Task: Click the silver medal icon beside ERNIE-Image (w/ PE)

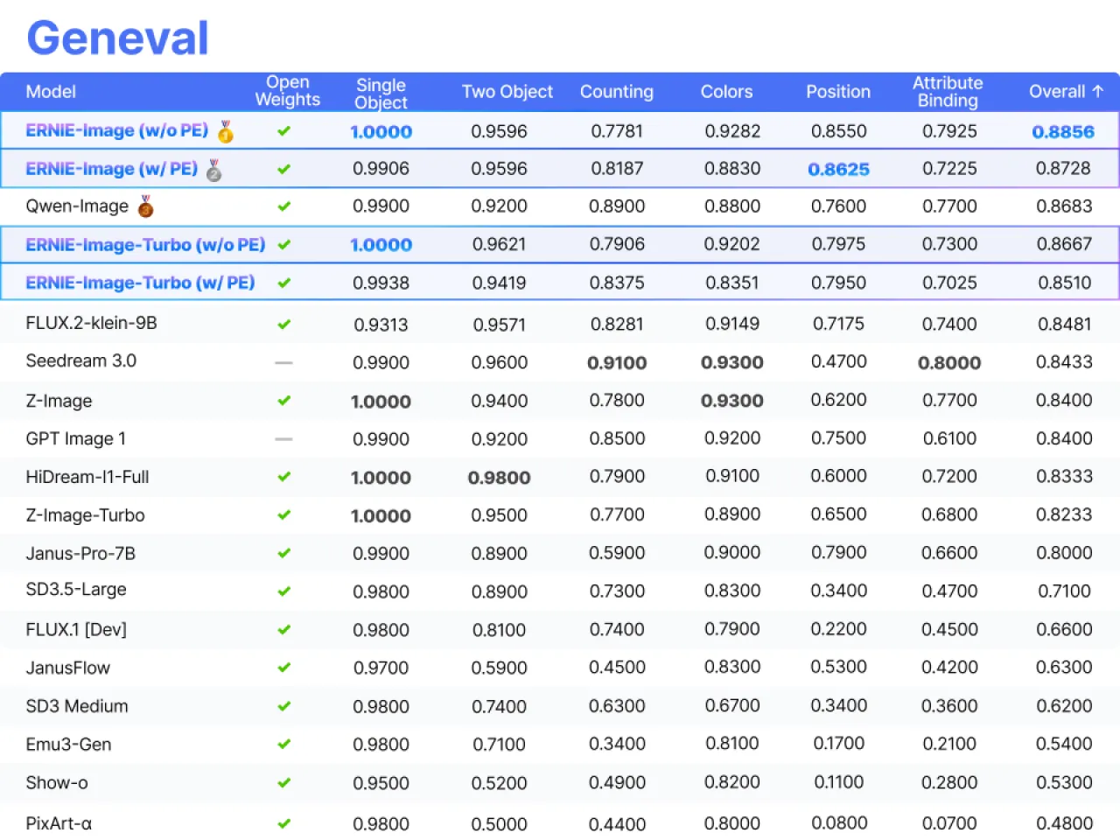Action: click(213, 170)
